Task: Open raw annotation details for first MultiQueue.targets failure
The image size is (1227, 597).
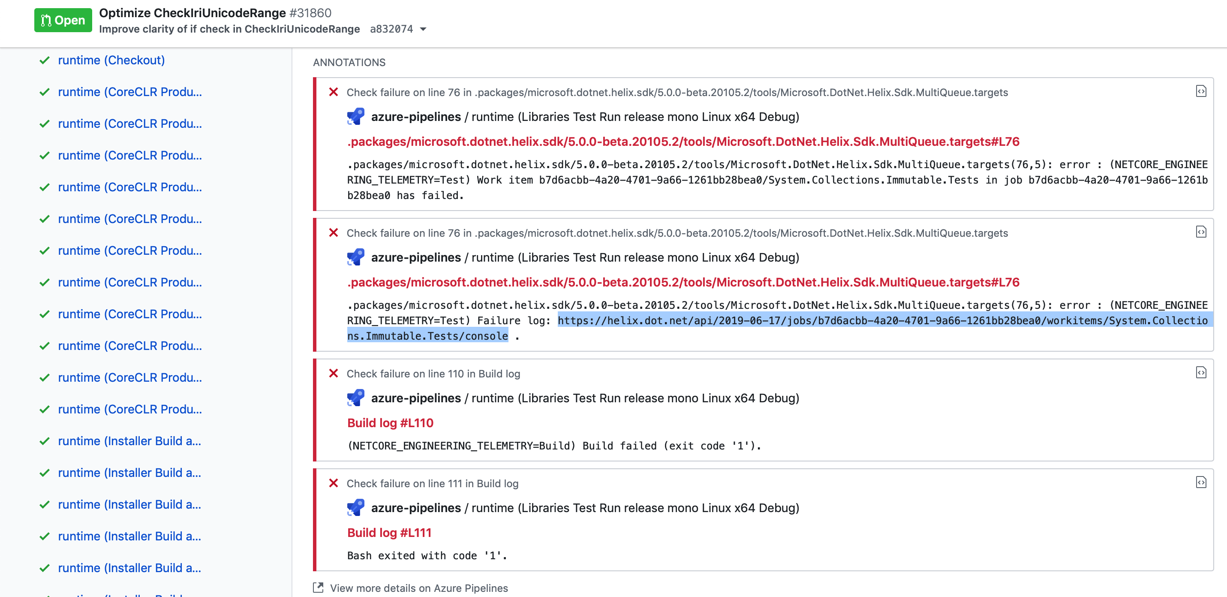Action: pos(1201,91)
